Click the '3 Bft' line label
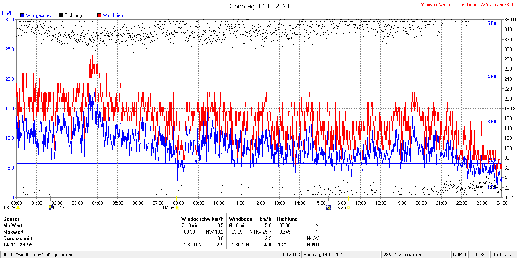This screenshot has height=259, width=518. (492, 122)
